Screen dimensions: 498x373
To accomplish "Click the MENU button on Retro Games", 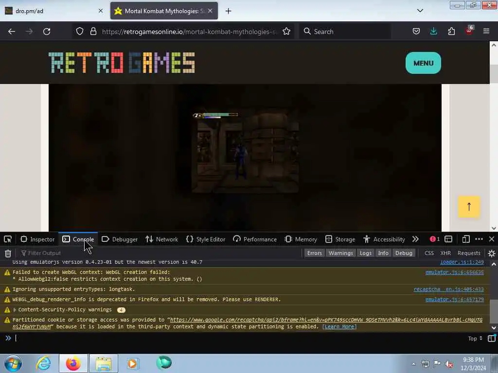I will [423, 63].
